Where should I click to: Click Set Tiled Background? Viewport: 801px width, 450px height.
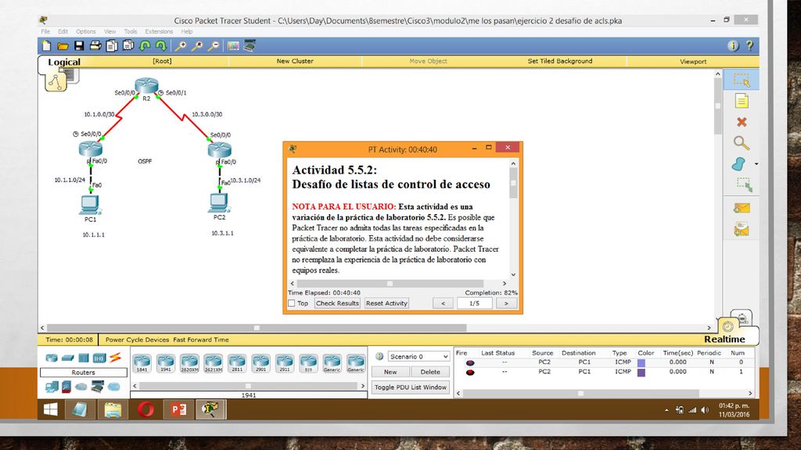560,61
